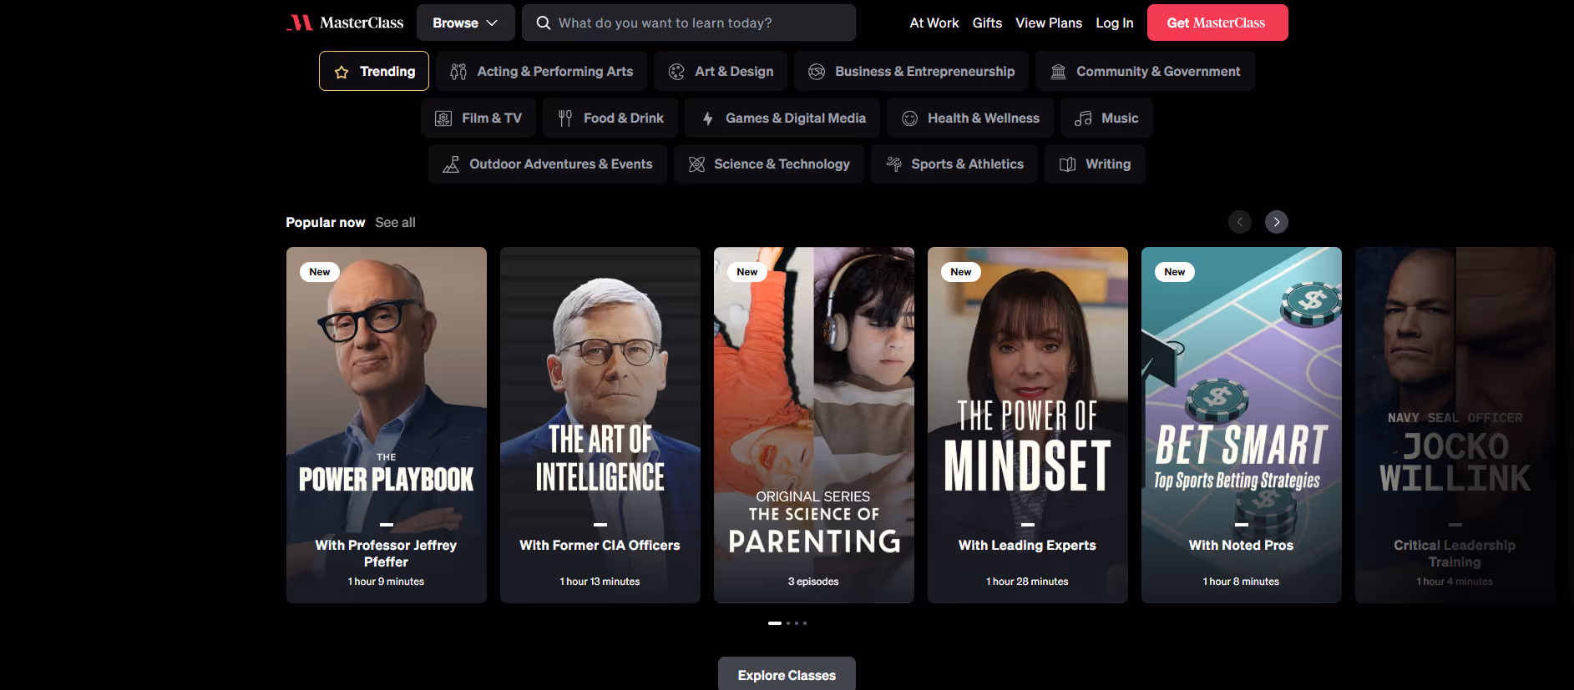
Task: Click the Get MasterClass button
Action: coord(1217,23)
